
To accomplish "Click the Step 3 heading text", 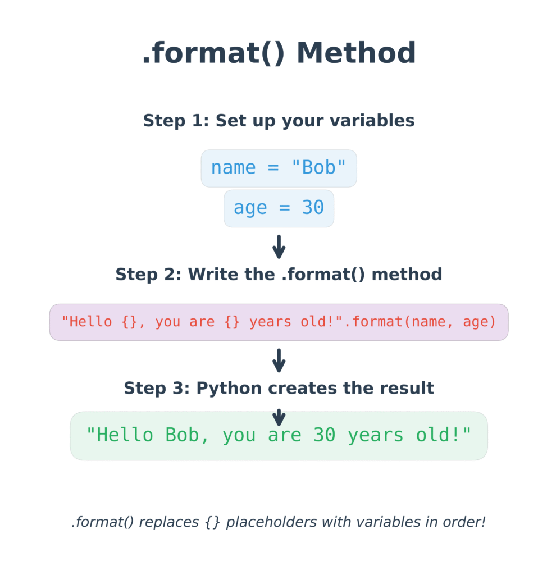I will coord(279,388).
